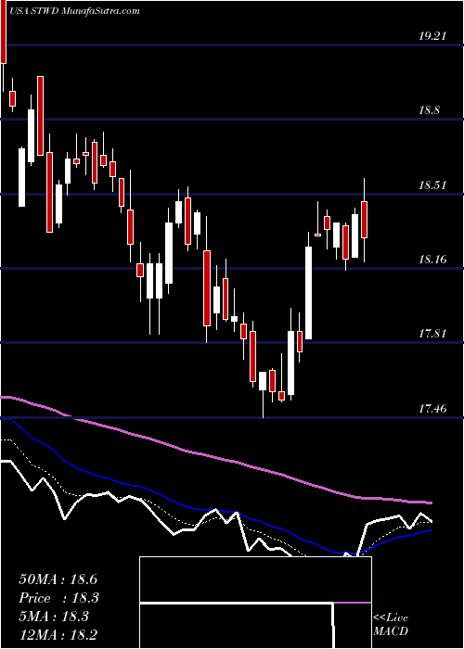464x649 pixels.
Task: Click the 18.16 price level label
Action: click(432, 260)
